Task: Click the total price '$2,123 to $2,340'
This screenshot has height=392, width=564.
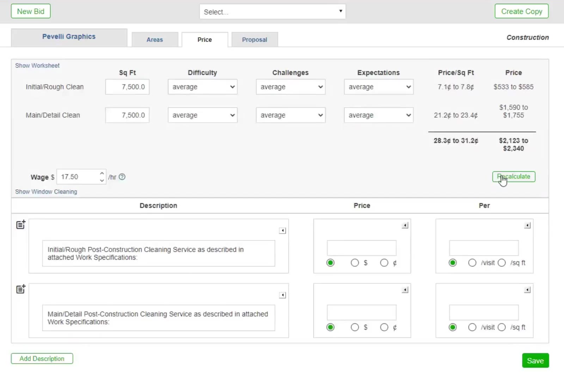Action: point(514,145)
